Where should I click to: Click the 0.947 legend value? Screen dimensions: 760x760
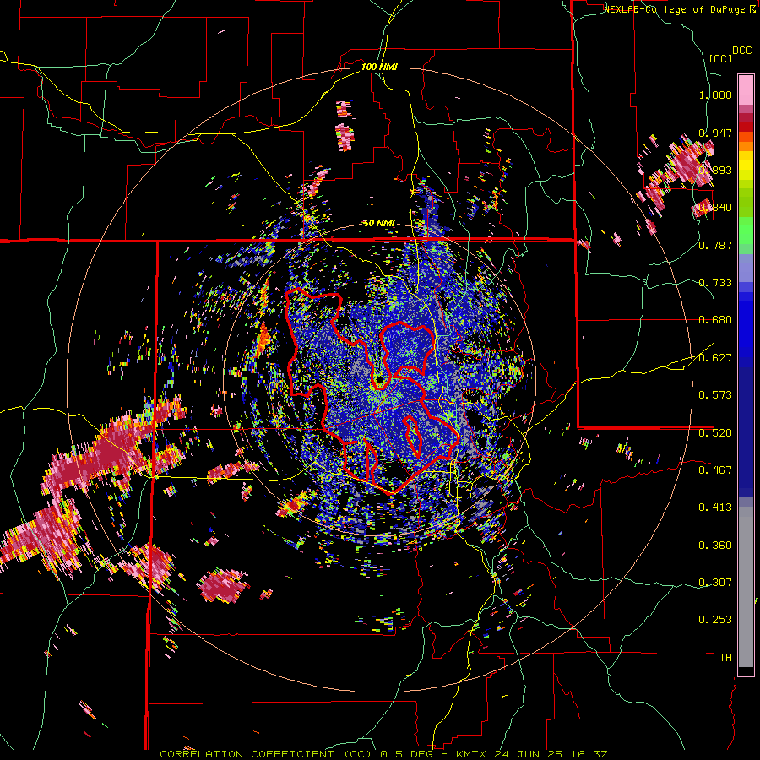click(715, 133)
